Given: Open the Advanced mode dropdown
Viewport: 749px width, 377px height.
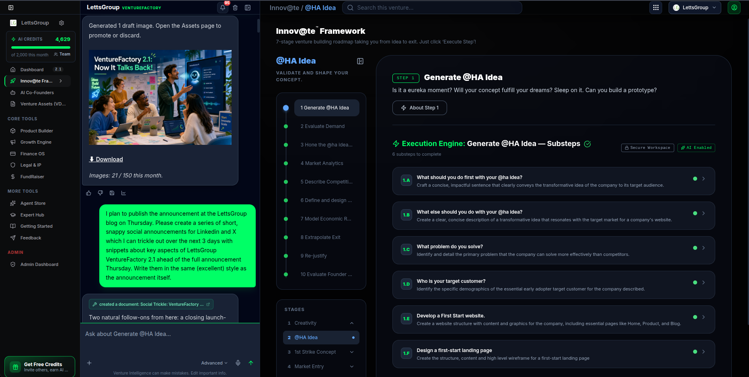Looking at the screenshot, I should [x=214, y=363].
